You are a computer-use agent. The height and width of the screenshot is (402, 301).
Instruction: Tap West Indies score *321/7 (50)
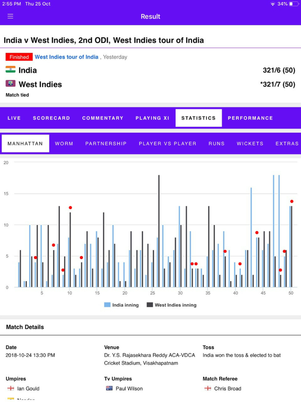point(277,84)
